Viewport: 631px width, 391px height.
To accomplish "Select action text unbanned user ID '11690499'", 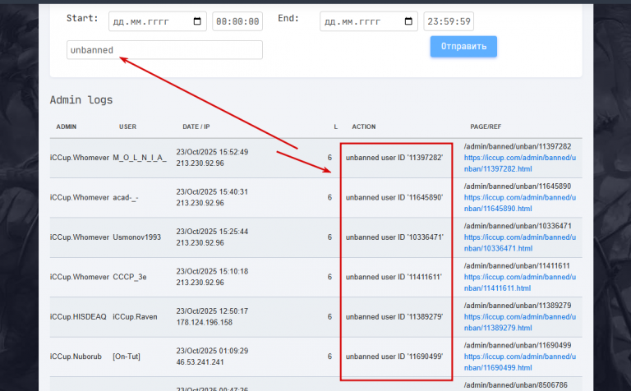I will pos(394,356).
